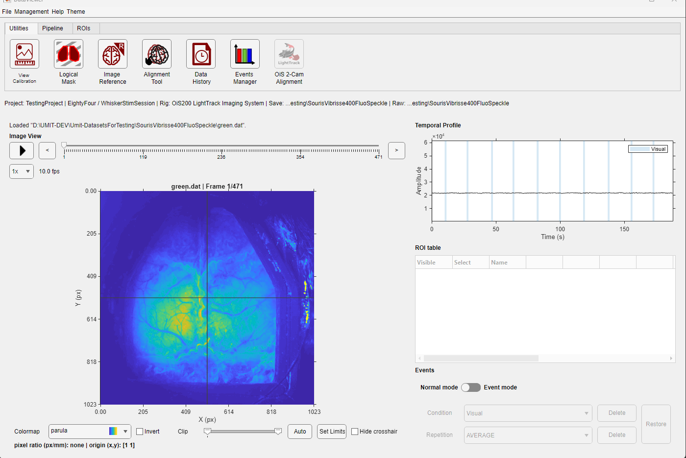
Task: Open the Events Manager
Action: point(245,54)
